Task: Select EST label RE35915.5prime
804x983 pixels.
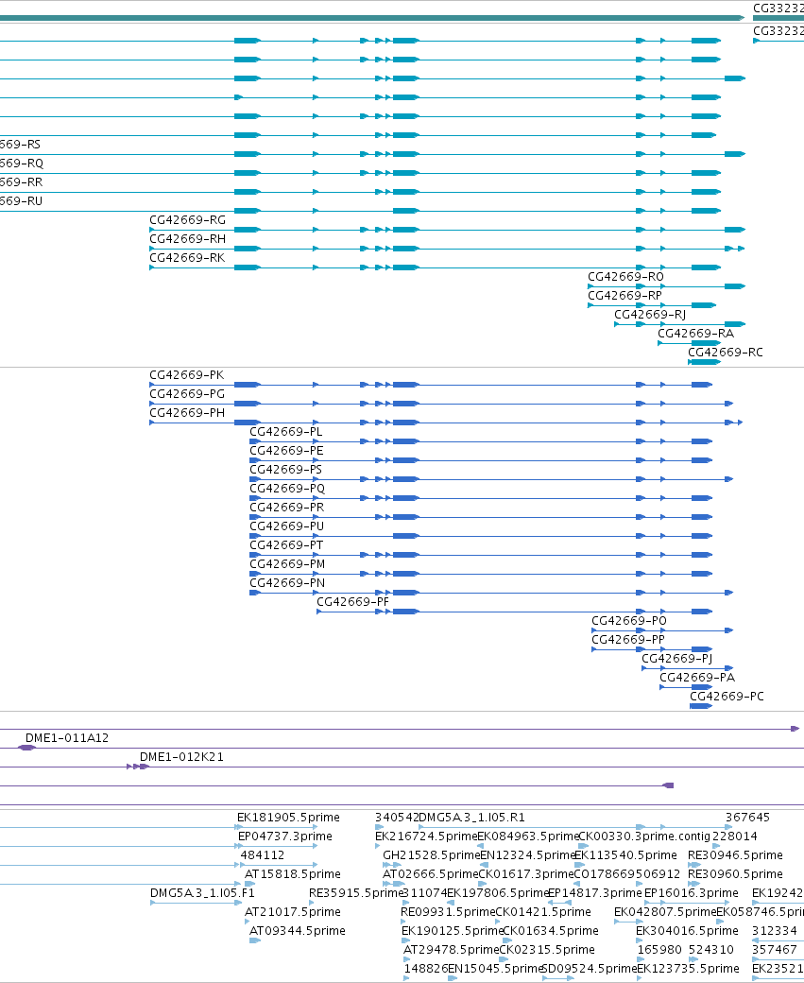Action: (x=356, y=892)
